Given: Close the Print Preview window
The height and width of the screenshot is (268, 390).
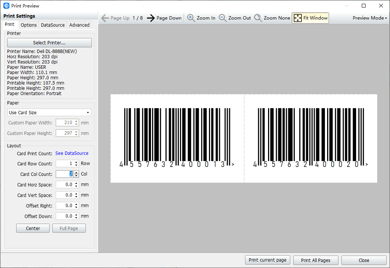Looking at the screenshot, I should 381,6.
